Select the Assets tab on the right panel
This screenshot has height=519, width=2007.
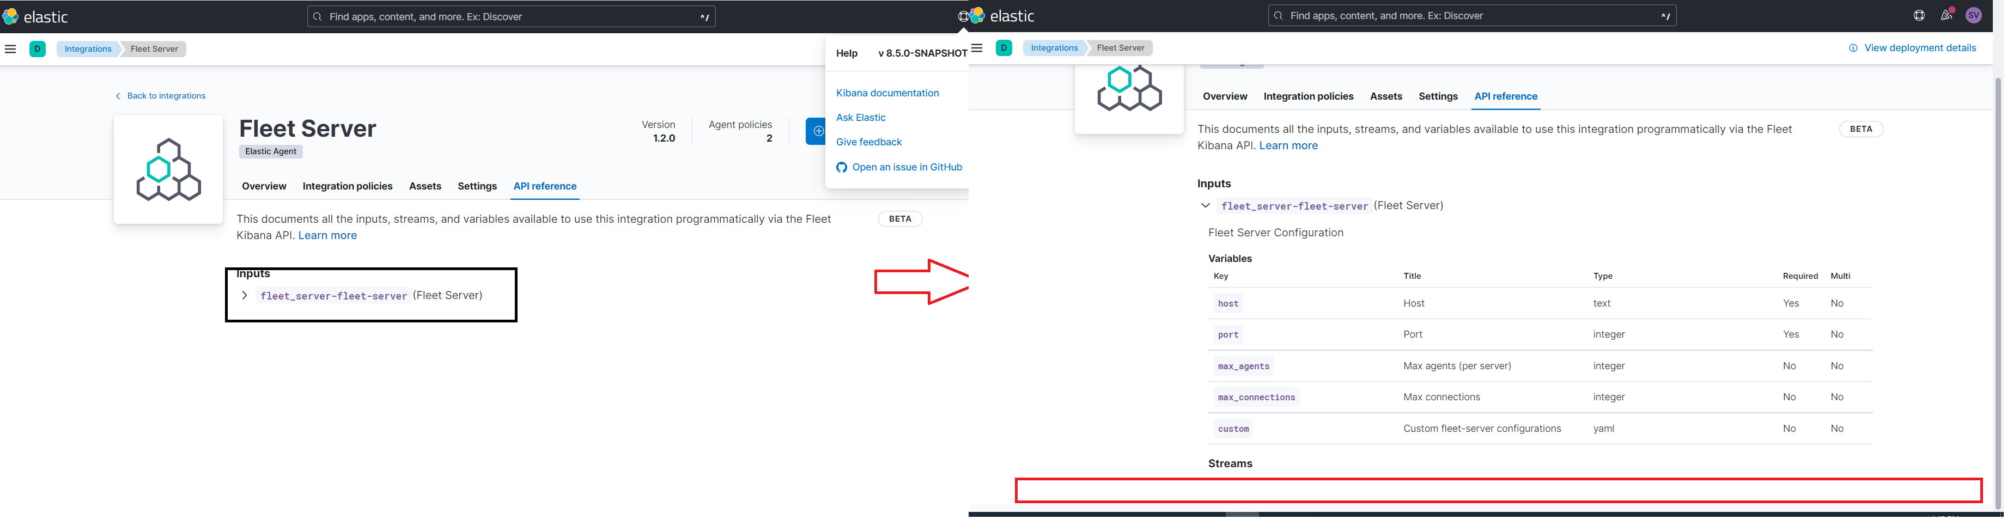coord(1386,96)
